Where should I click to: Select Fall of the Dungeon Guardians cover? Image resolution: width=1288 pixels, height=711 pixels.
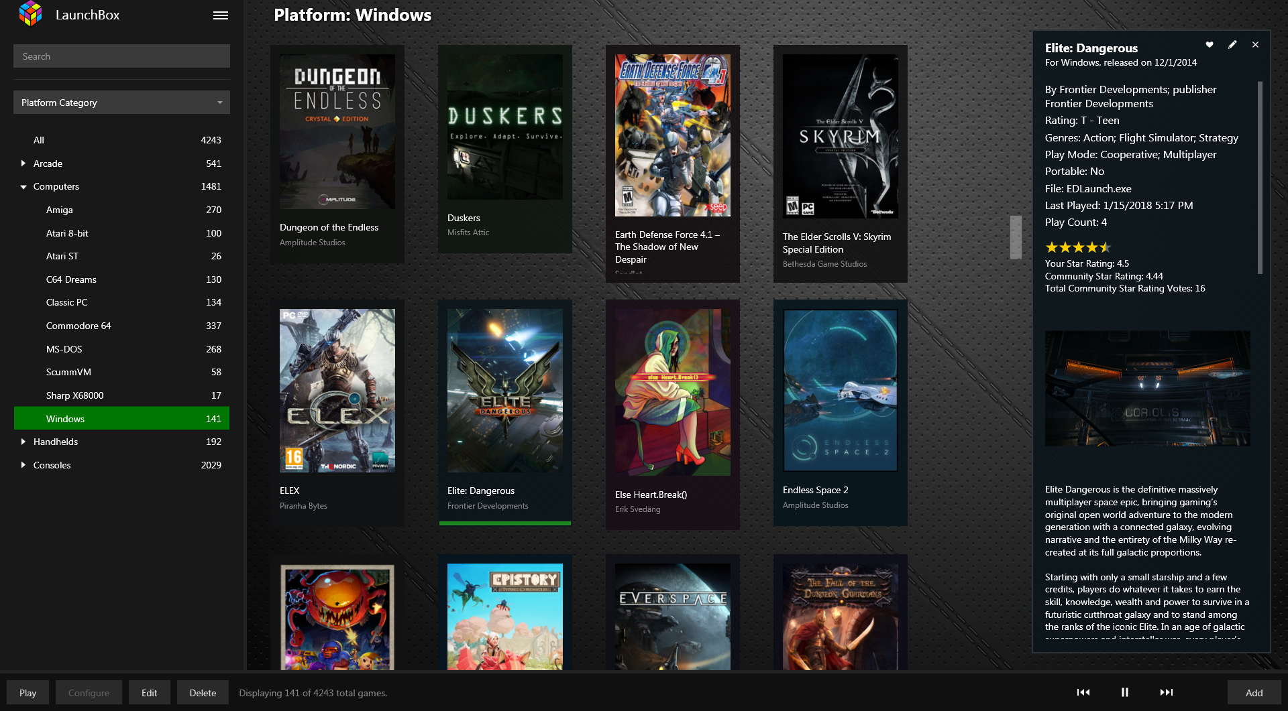[x=841, y=617]
